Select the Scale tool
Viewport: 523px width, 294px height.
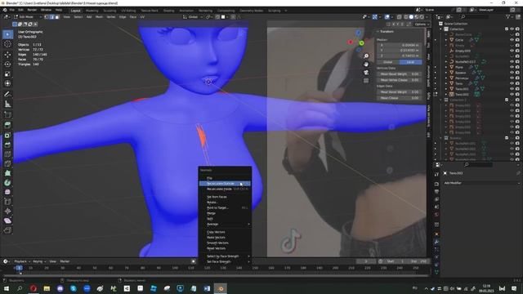[7, 73]
